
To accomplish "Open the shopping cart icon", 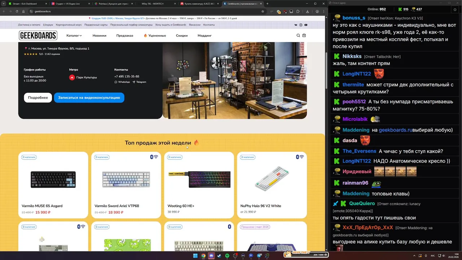I will (x=304, y=35).
